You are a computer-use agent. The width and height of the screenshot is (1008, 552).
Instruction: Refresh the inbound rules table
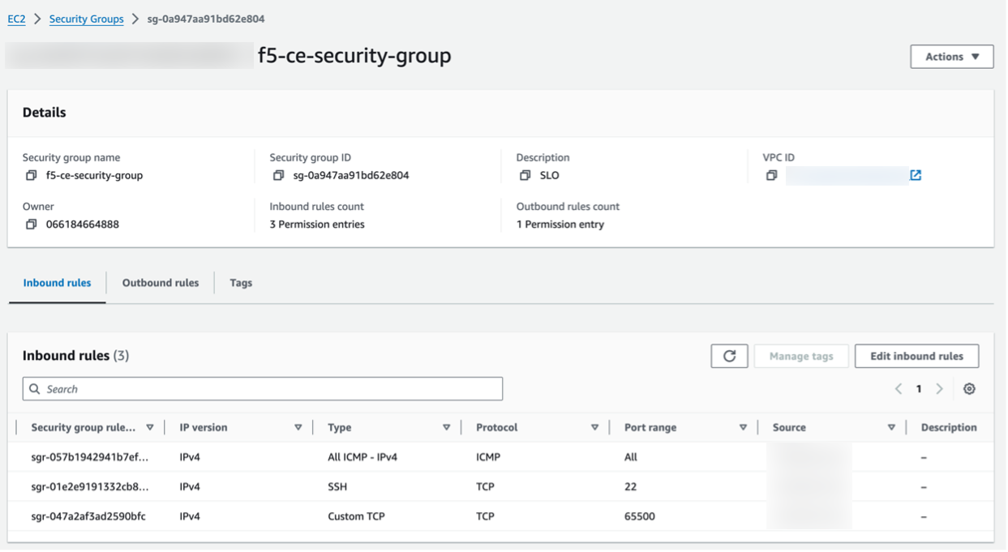point(728,355)
